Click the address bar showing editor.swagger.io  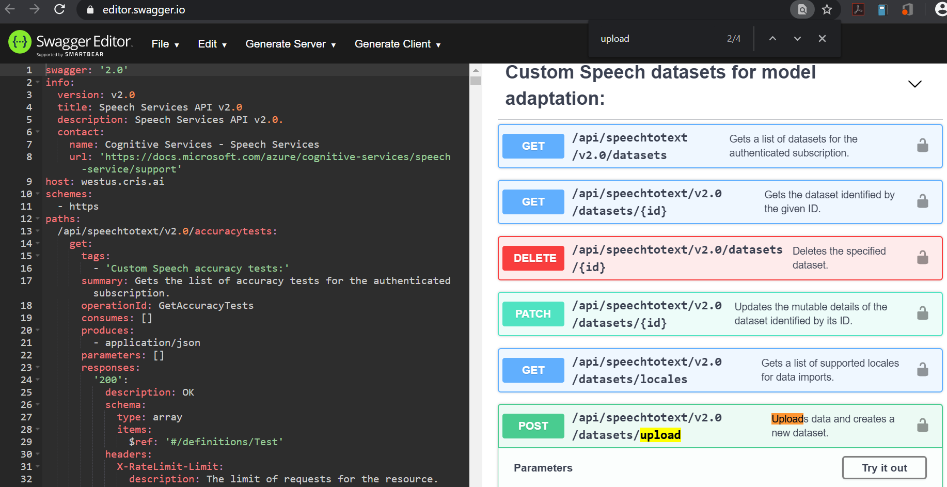(144, 10)
